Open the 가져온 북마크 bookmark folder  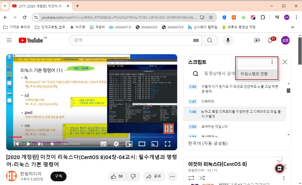[x=17, y=27]
